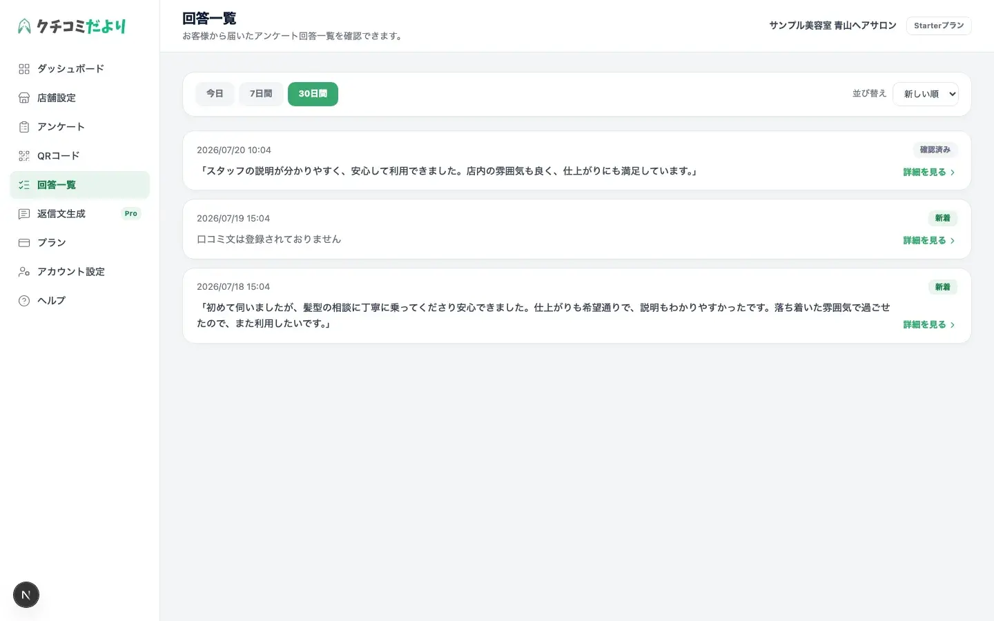The width and height of the screenshot is (994, 621).
Task: Click the date 2026/07/20 10:04
Action: [x=234, y=150]
